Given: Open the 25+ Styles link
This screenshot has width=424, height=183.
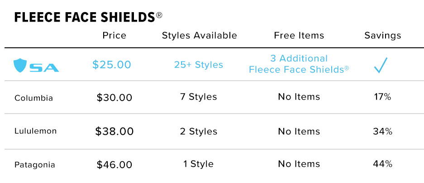Looking at the screenshot, I should 199,65.
